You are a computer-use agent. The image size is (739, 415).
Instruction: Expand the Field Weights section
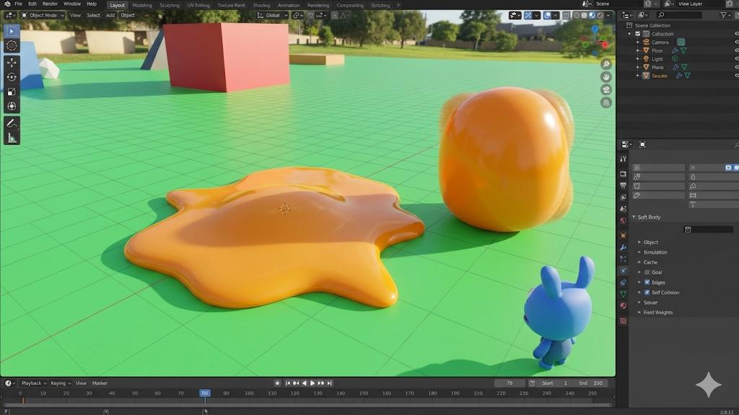click(x=657, y=313)
